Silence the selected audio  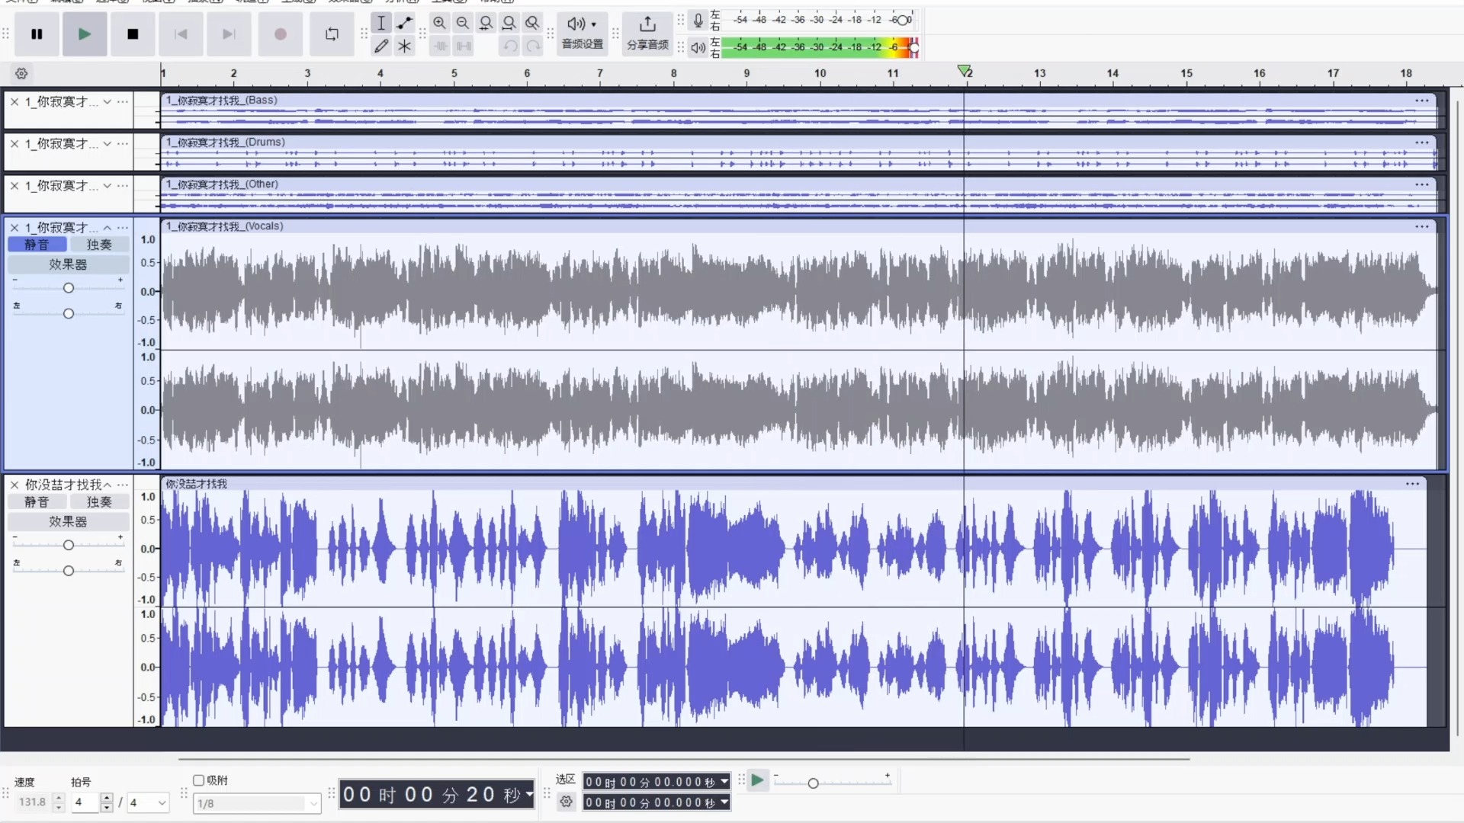(464, 46)
